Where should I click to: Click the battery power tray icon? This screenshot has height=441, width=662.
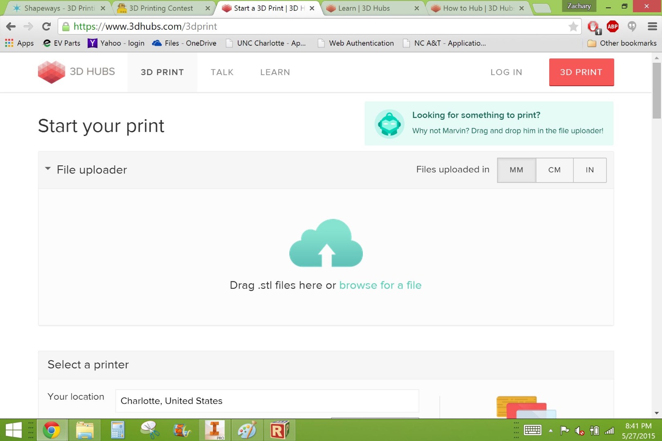pyautogui.click(x=595, y=430)
